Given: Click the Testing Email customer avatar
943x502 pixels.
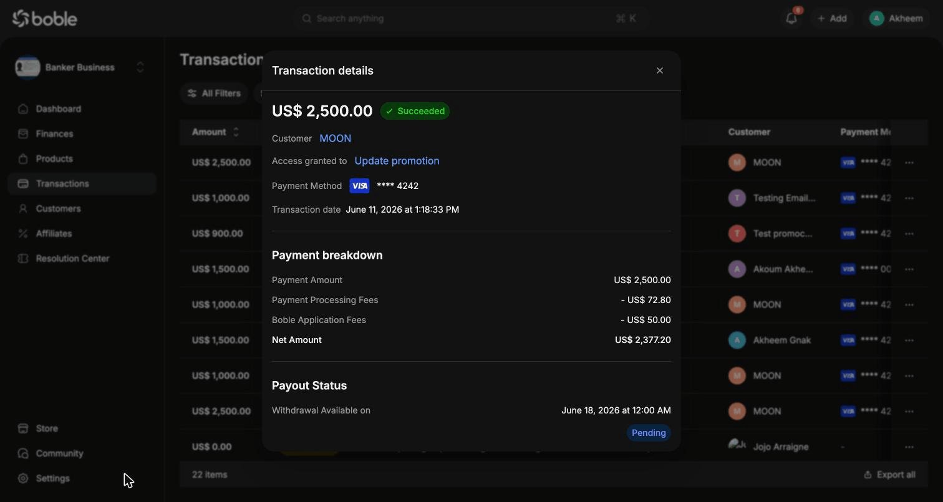Looking at the screenshot, I should click(737, 198).
